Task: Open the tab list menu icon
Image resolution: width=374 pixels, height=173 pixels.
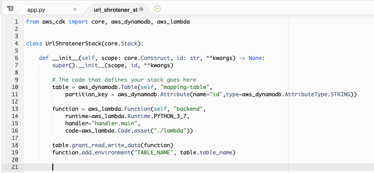Action: (x=10, y=9)
